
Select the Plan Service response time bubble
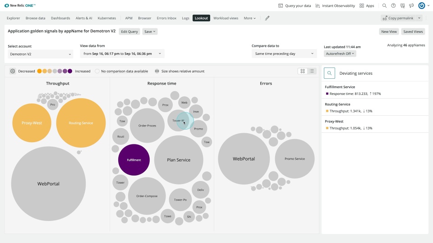[179, 160]
